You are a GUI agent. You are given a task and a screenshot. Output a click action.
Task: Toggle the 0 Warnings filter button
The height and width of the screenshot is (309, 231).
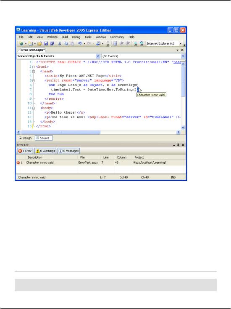click(x=45, y=151)
